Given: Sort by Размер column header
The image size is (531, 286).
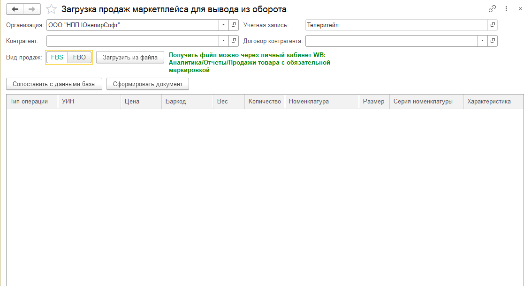Looking at the screenshot, I should (x=374, y=102).
